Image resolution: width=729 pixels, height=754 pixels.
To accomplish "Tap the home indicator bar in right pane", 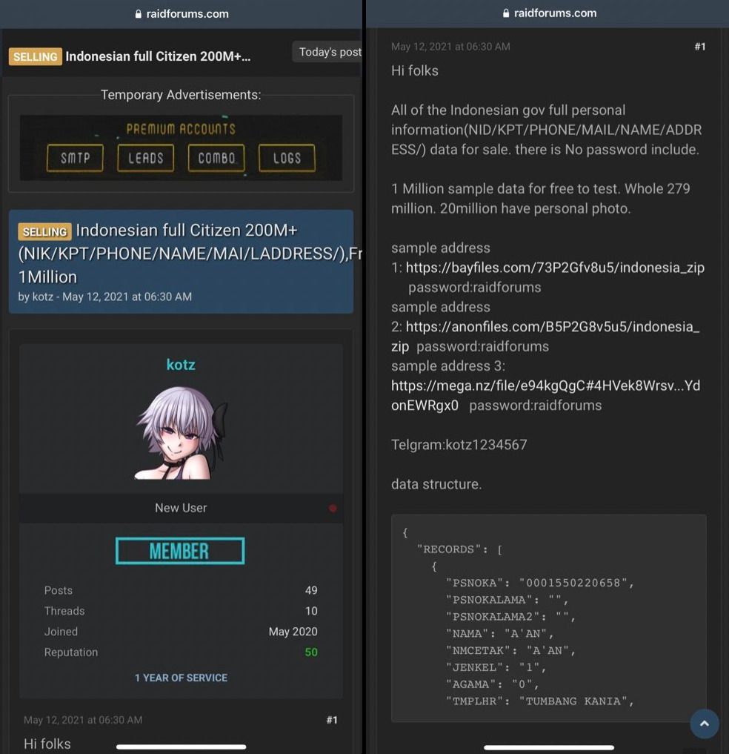I will [549, 747].
